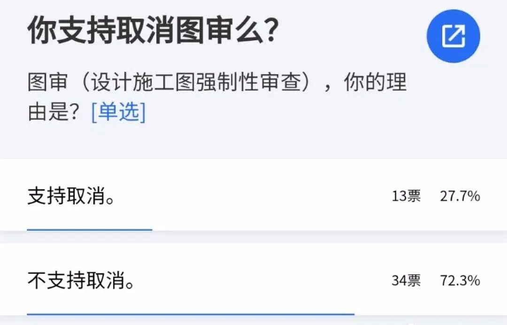Image resolution: width=507 pixels, height=325 pixels.
Task: Click the "13票" vote count
Action: 406,196
